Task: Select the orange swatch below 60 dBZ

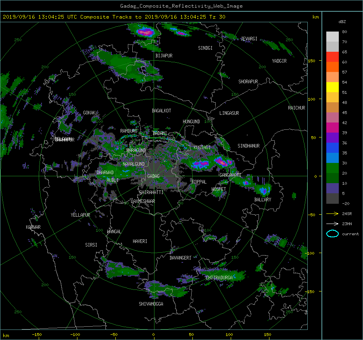Action: [332, 67]
